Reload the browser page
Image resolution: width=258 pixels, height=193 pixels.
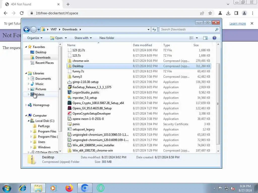coord(22,13)
